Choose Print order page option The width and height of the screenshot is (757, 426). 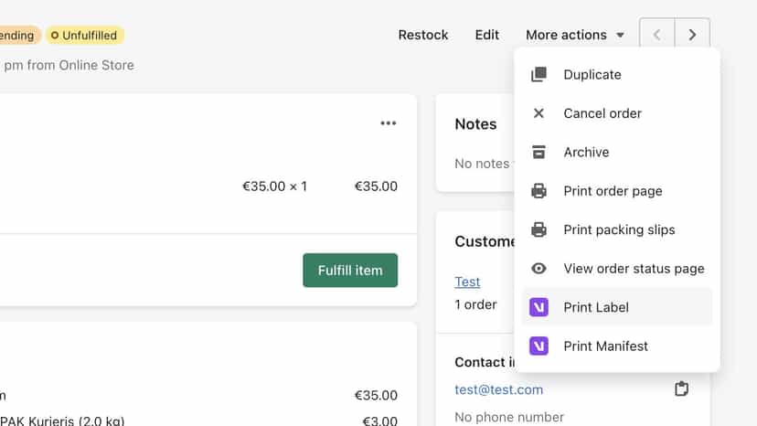[617, 191]
